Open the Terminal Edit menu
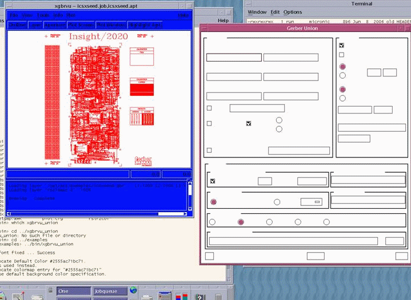The image size is (411, 300). pyautogui.click(x=275, y=12)
